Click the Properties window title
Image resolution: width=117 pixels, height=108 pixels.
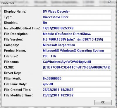[x=8, y=3]
